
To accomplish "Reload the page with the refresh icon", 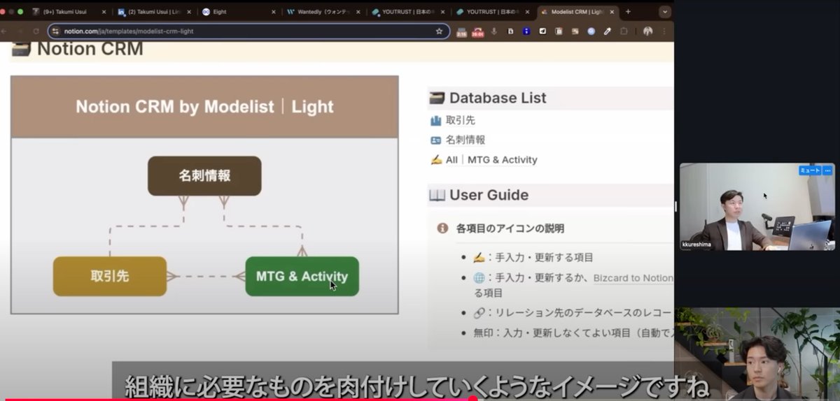I will coord(36,31).
